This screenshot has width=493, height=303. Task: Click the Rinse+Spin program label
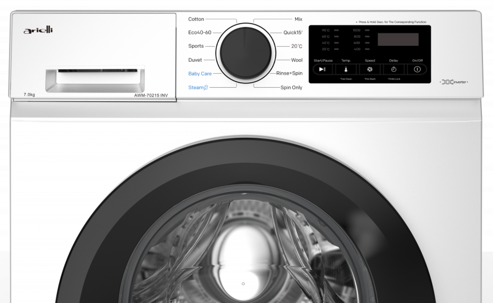point(289,73)
